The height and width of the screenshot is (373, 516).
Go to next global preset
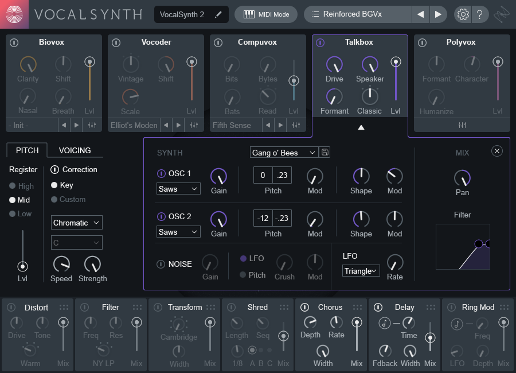(x=438, y=14)
